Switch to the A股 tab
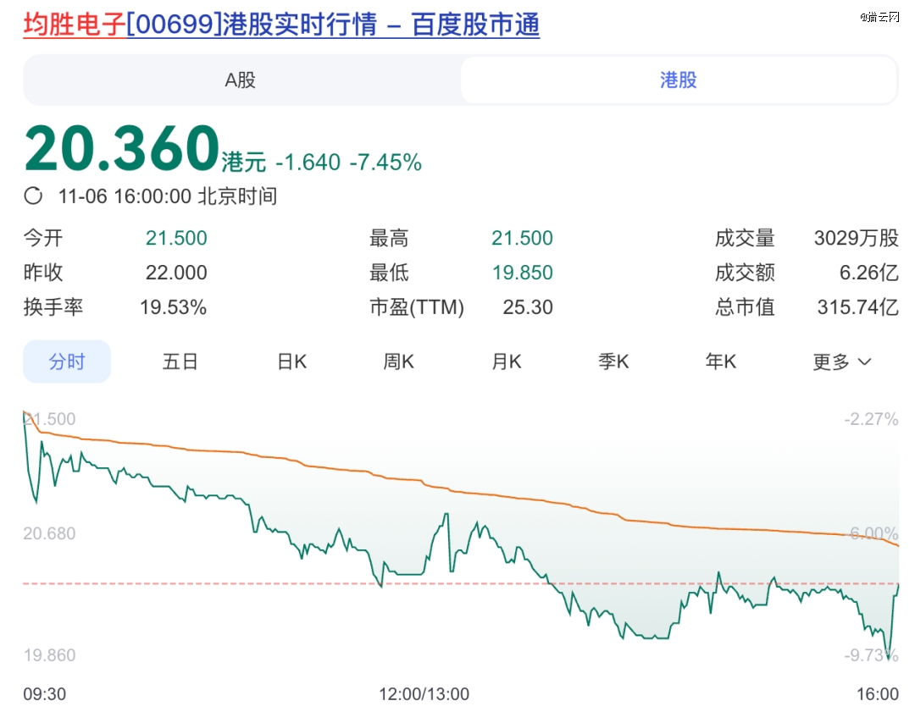 (x=241, y=80)
